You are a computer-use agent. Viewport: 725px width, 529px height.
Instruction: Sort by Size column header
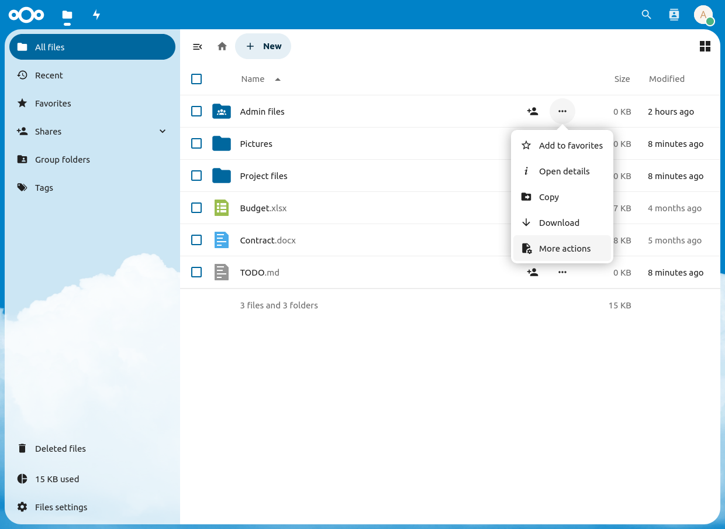tap(622, 79)
